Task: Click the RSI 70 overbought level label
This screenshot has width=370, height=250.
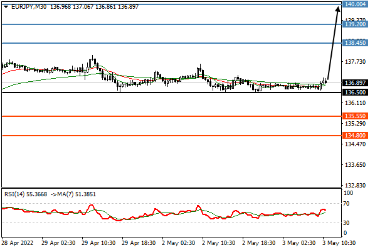Action: tap(346, 204)
